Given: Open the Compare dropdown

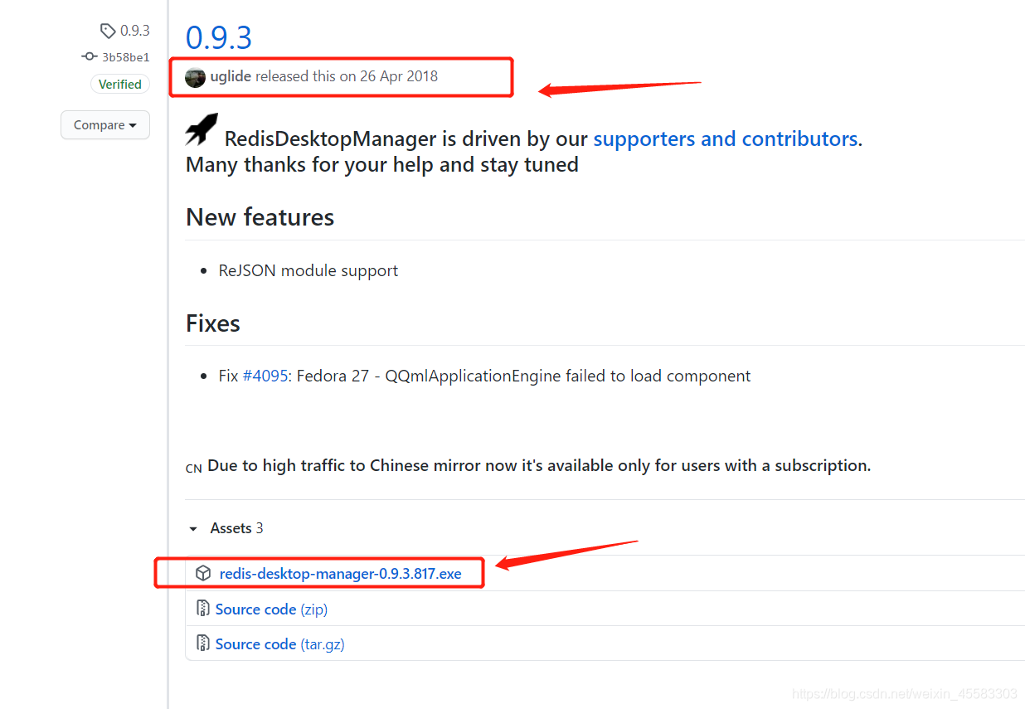Looking at the screenshot, I should point(105,125).
